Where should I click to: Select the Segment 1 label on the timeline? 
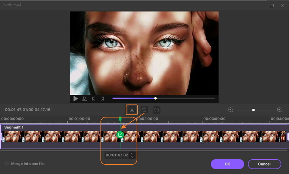[x=14, y=127]
